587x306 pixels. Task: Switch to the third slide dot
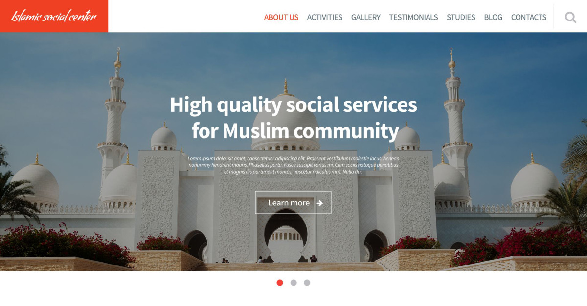307,283
